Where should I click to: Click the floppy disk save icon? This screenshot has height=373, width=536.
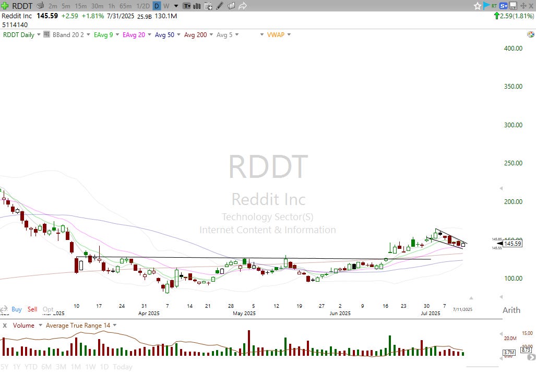513,6
